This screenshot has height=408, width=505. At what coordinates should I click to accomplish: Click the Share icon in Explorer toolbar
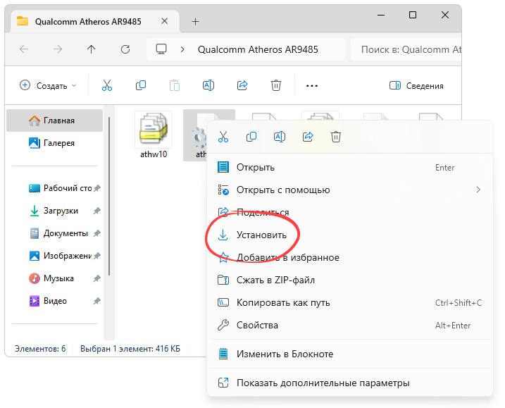point(242,85)
